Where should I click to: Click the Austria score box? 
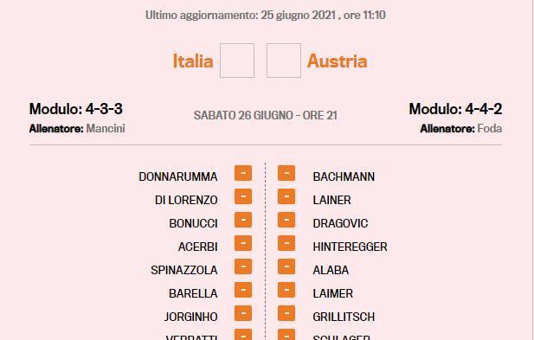pyautogui.click(x=284, y=61)
